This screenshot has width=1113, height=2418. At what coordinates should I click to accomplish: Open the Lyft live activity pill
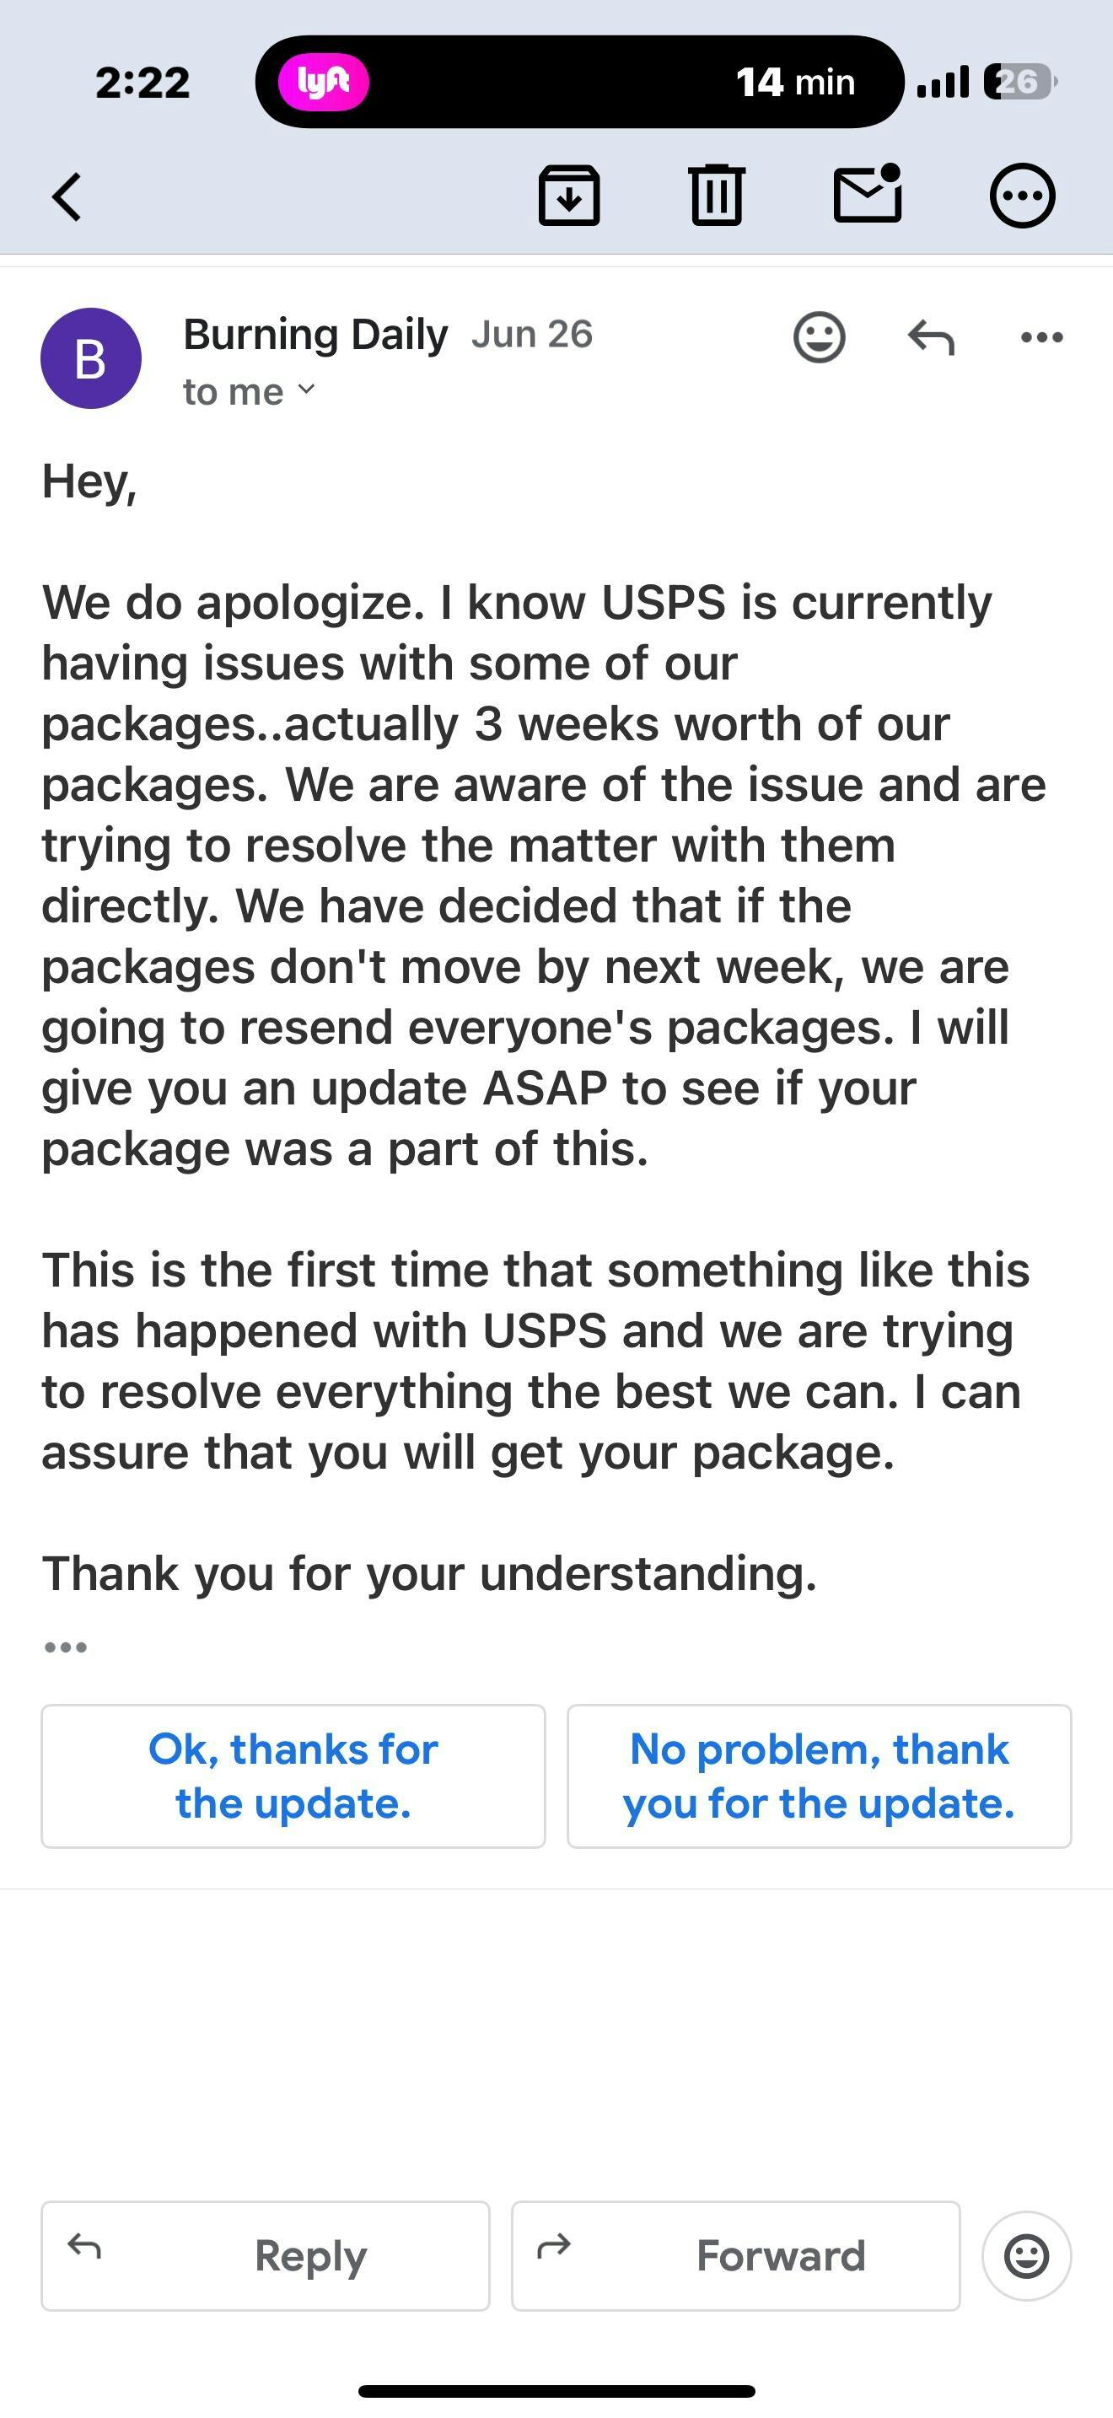(x=579, y=82)
